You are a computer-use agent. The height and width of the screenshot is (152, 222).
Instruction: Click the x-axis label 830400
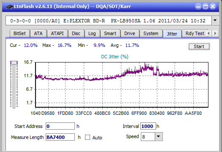[x=157, y=113]
